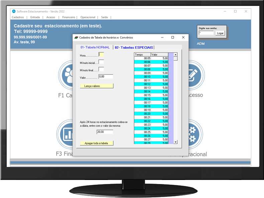Click the car icon in dialog title bar

(x=76, y=38)
